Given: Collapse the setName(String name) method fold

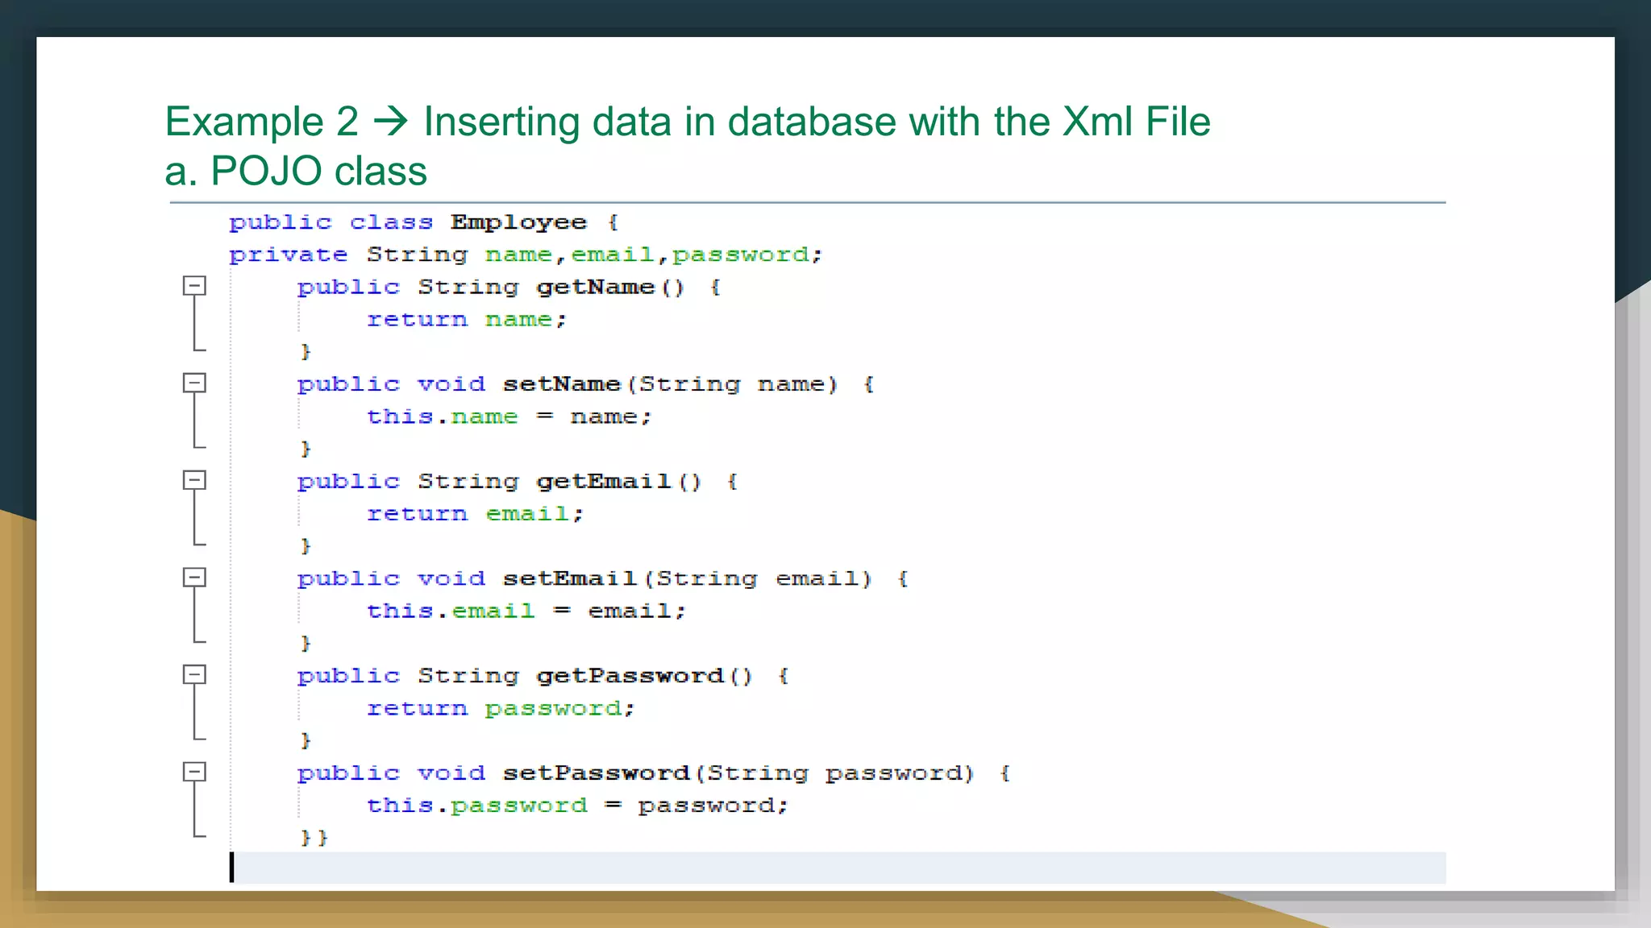Looking at the screenshot, I should point(194,383).
